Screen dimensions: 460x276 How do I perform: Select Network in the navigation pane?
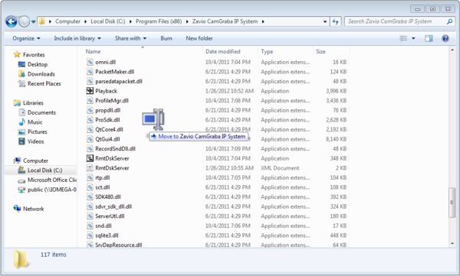coord(33,209)
